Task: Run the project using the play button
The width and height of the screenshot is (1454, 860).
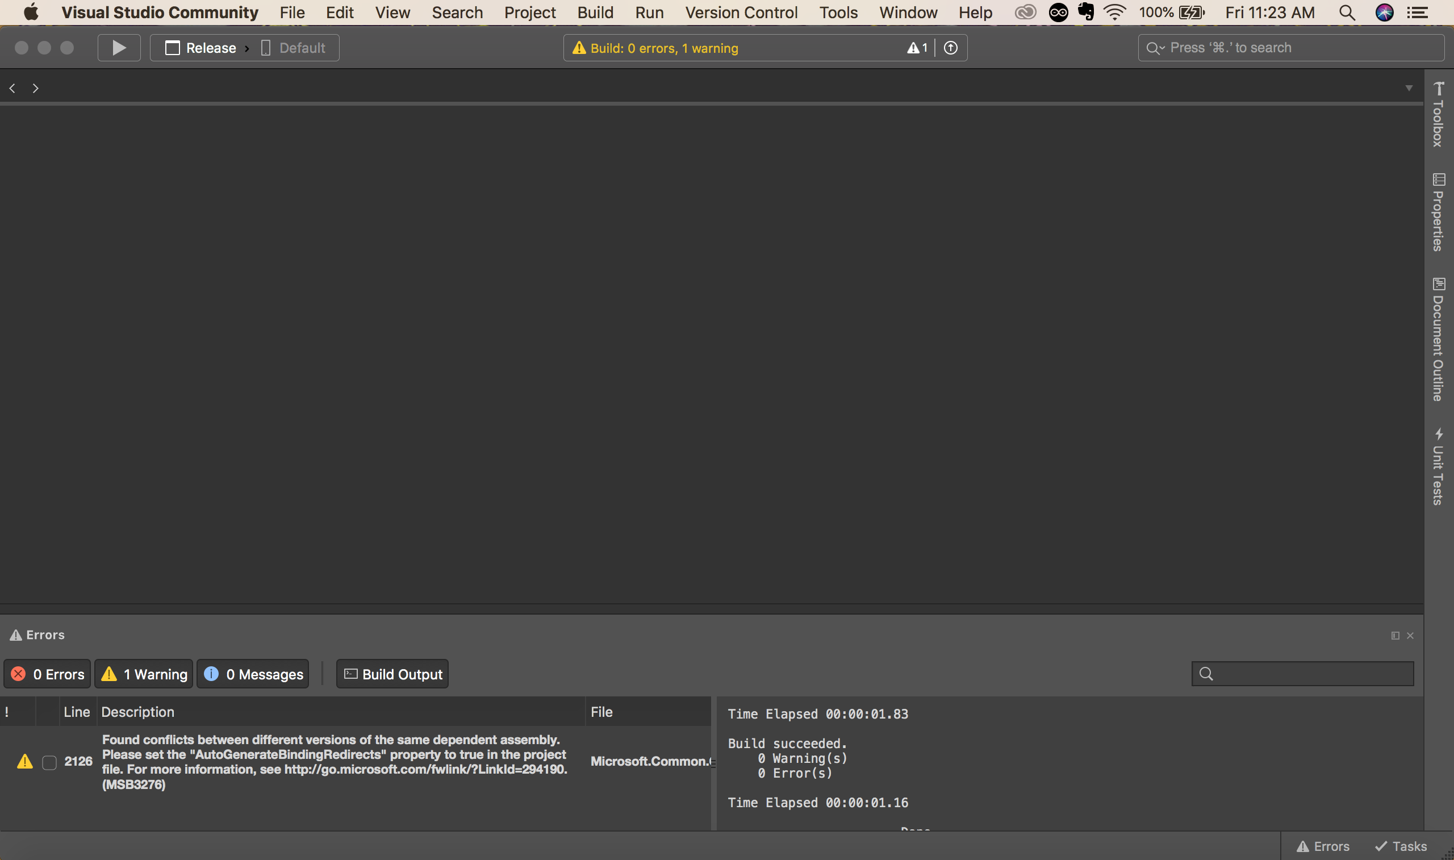Action: (118, 48)
